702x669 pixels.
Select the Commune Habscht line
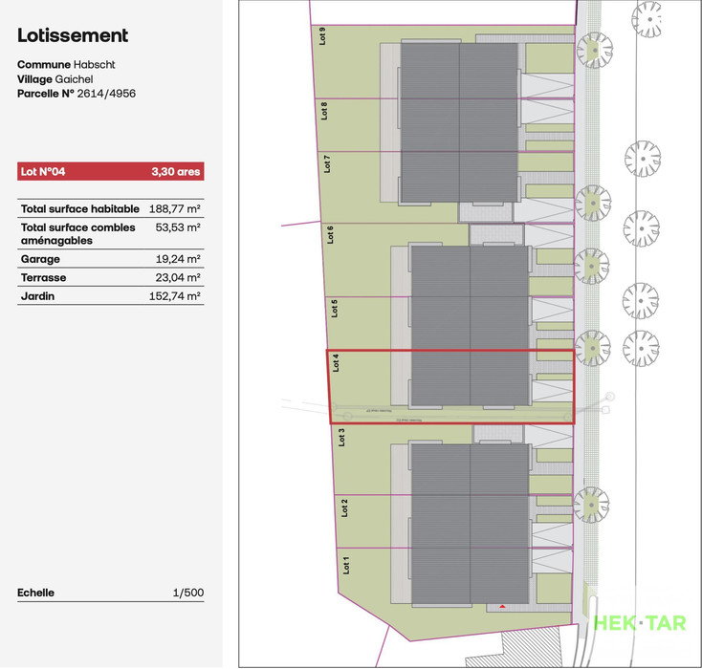[x=63, y=64]
